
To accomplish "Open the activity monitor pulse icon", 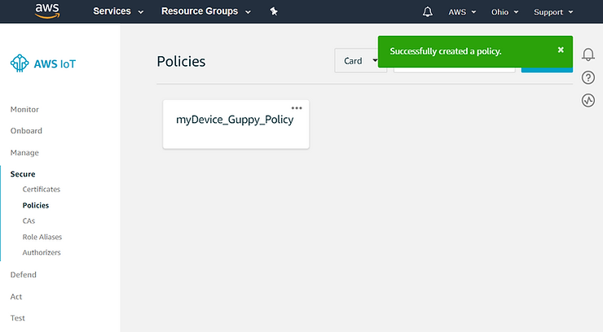I will pyautogui.click(x=588, y=101).
